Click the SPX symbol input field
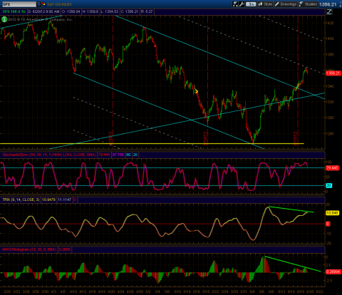Screen dimensions: 342x295 click(x=19, y=4)
